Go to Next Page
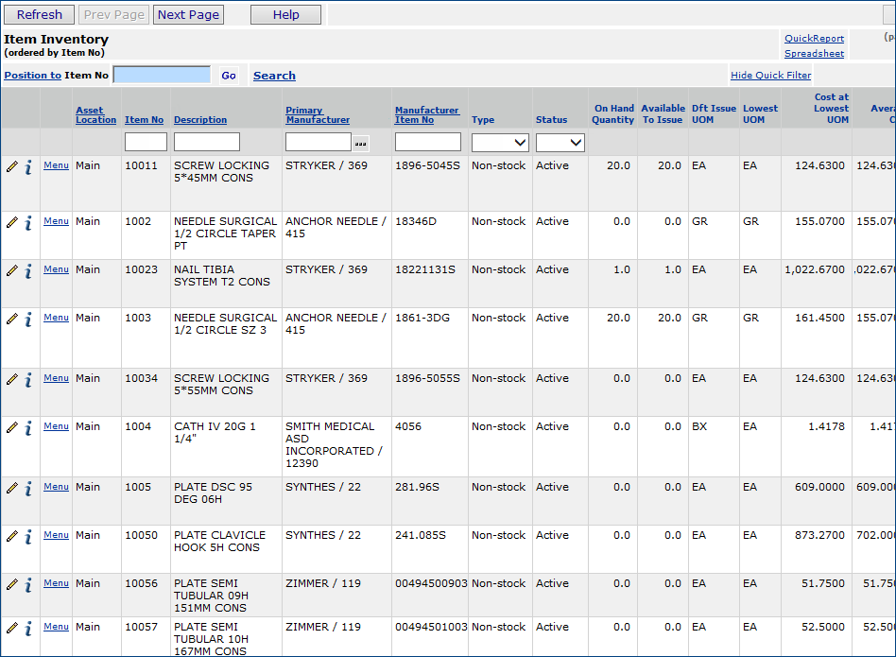The height and width of the screenshot is (657, 896). tap(188, 14)
